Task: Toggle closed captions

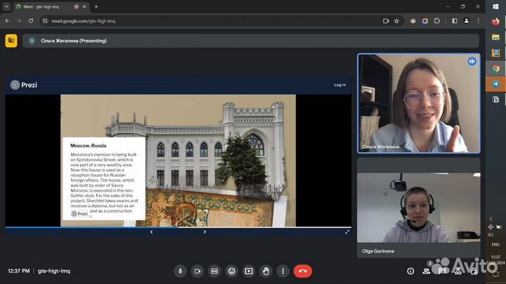Action: point(214,271)
